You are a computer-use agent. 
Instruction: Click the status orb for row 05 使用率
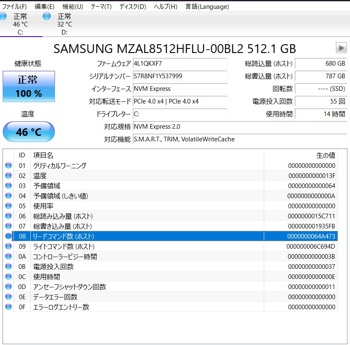pos(8,206)
